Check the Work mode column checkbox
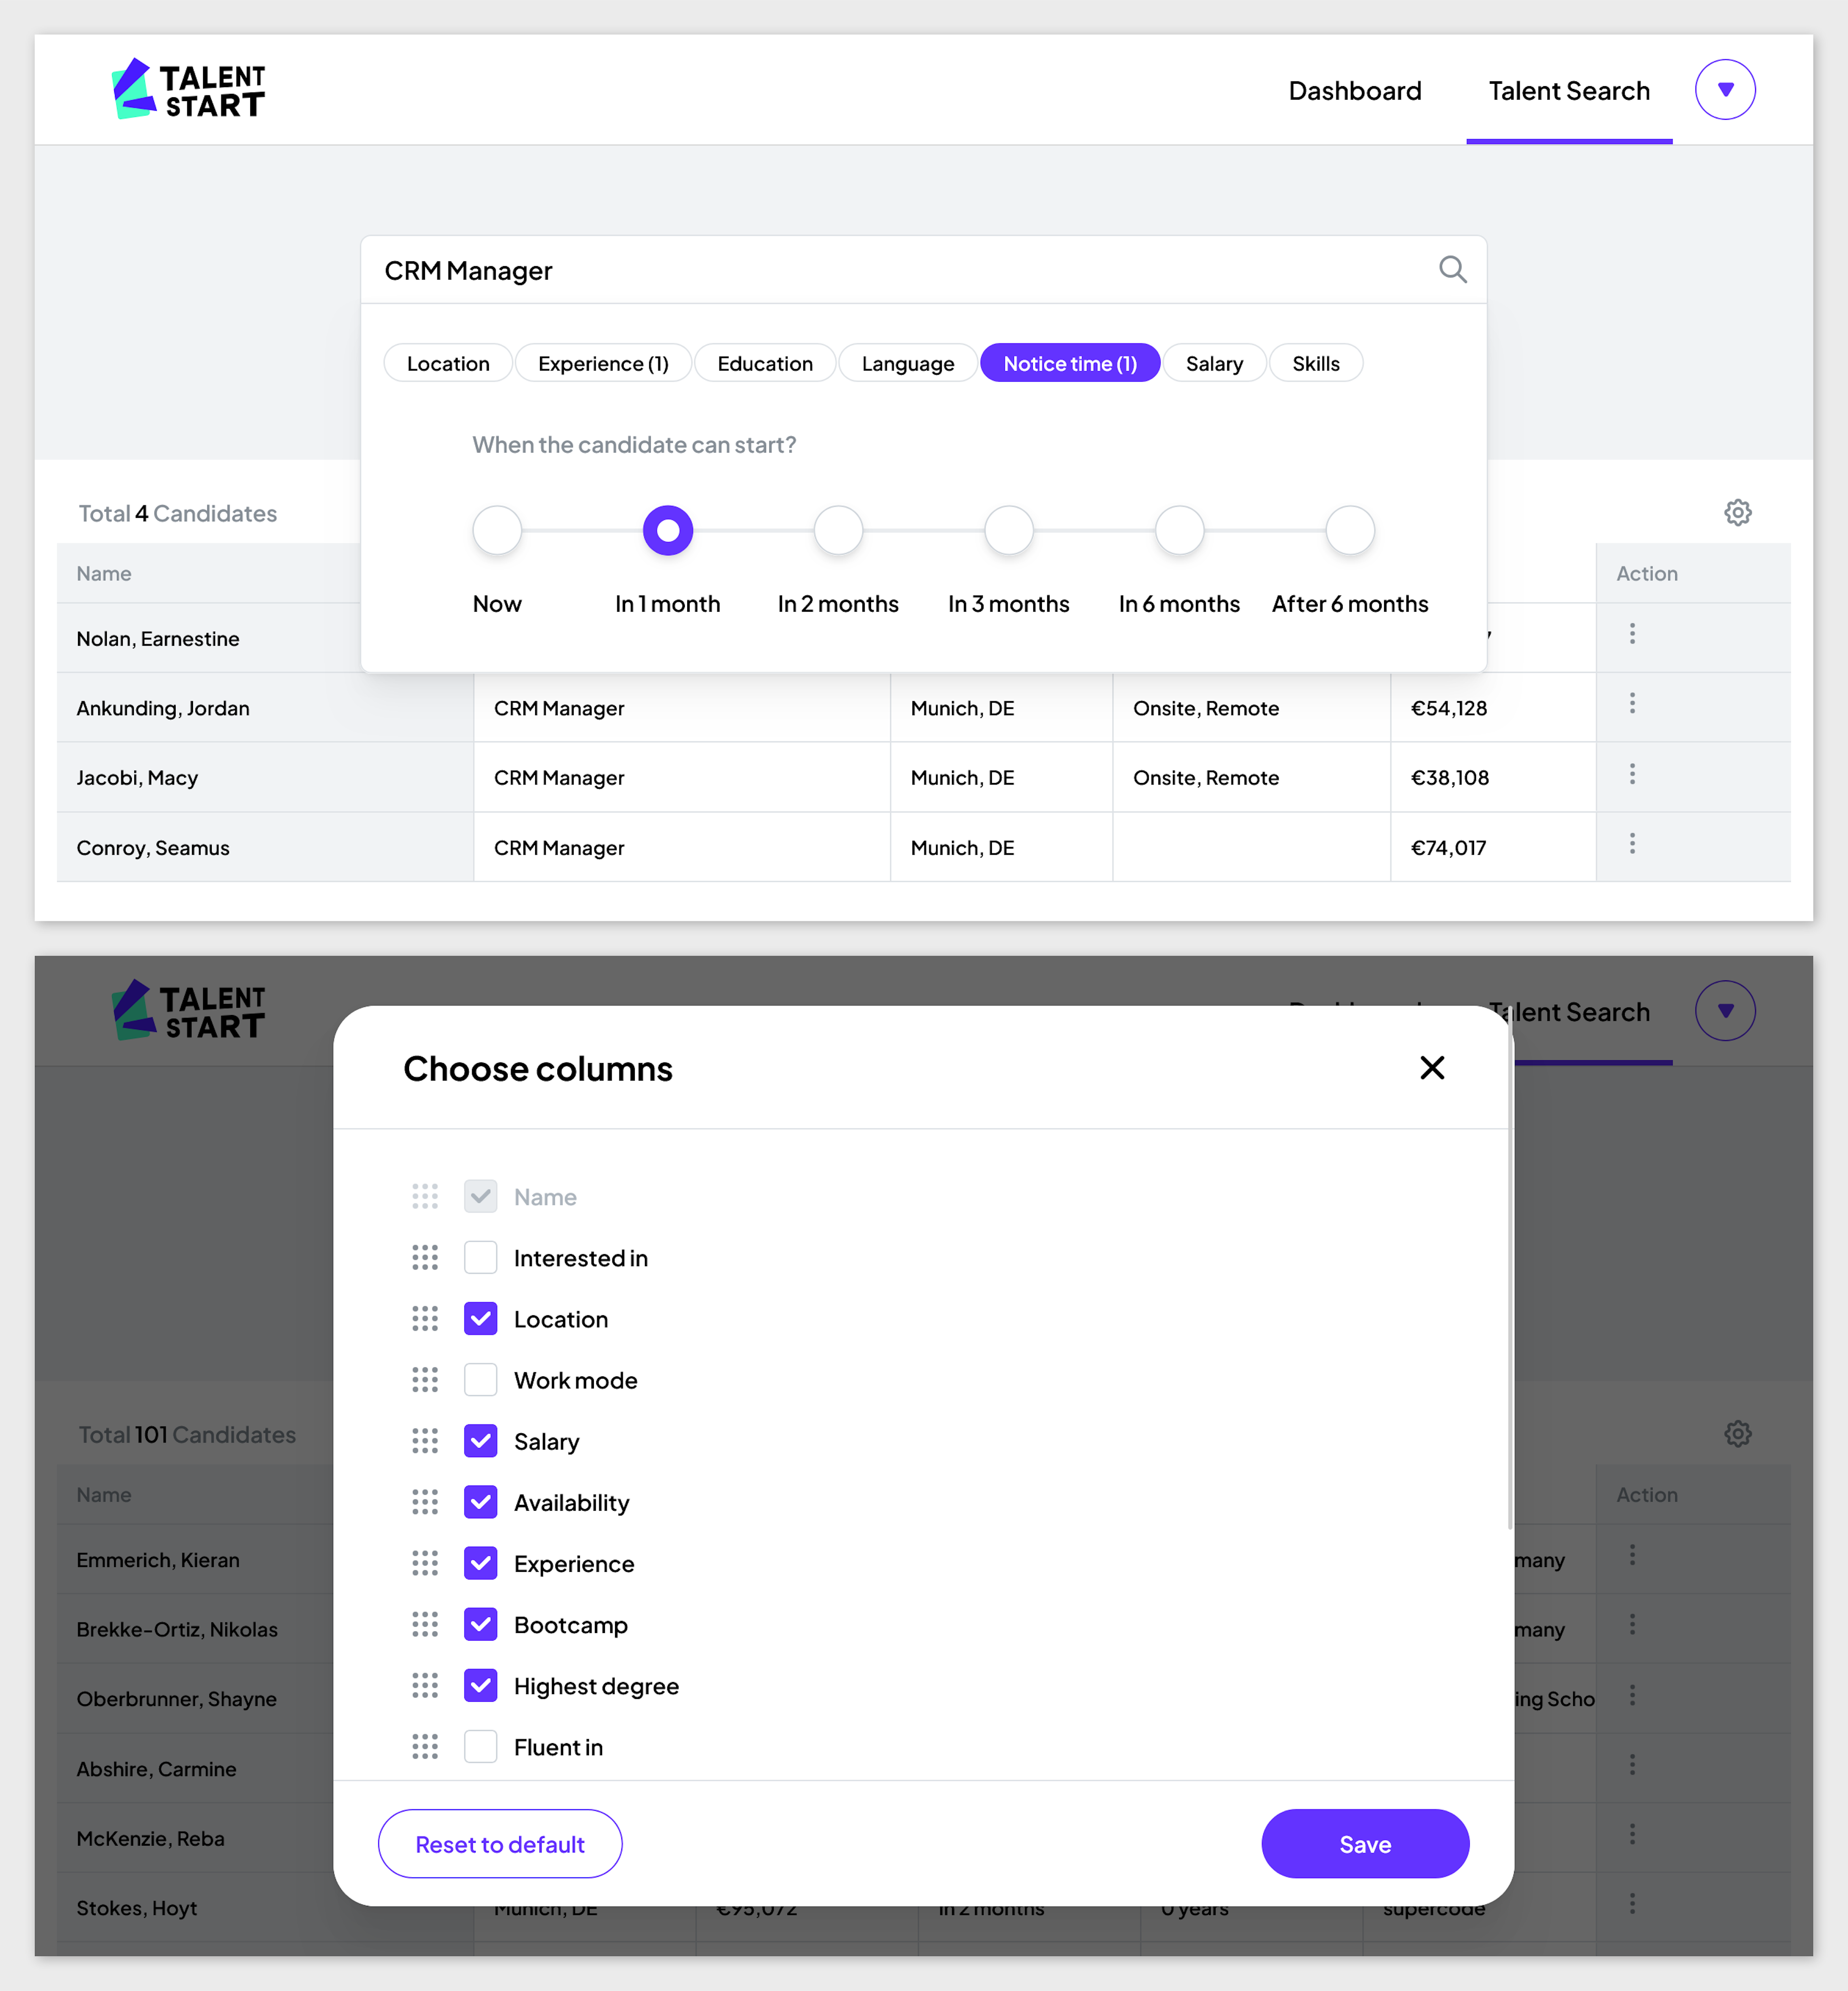The width and height of the screenshot is (1848, 1991). pyautogui.click(x=481, y=1379)
